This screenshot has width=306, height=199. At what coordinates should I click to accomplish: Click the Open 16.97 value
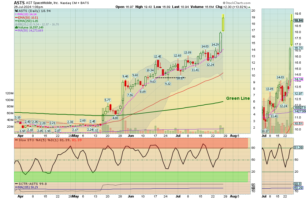[125, 7]
